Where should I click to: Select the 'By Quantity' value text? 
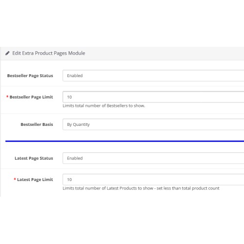coord(79,124)
